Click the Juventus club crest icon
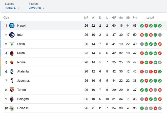Viewport: 167px width, 113px height. click(12, 81)
